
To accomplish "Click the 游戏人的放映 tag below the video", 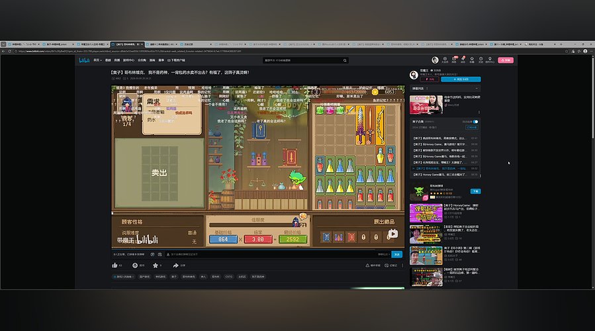I will click(124, 277).
